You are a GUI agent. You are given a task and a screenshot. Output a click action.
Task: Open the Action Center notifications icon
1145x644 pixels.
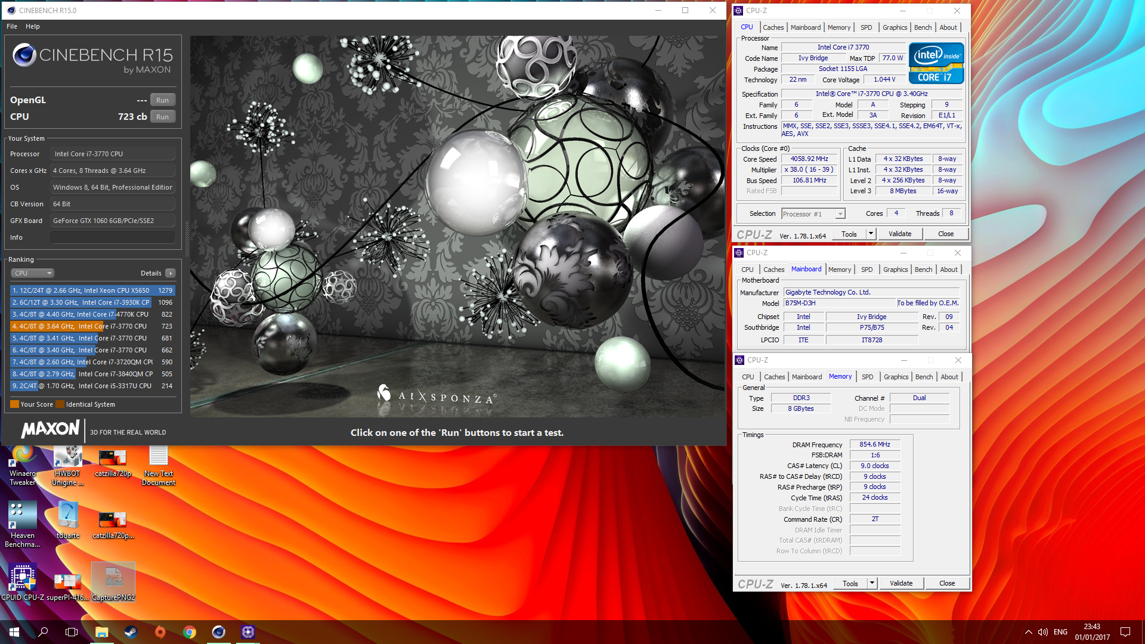click(1125, 632)
